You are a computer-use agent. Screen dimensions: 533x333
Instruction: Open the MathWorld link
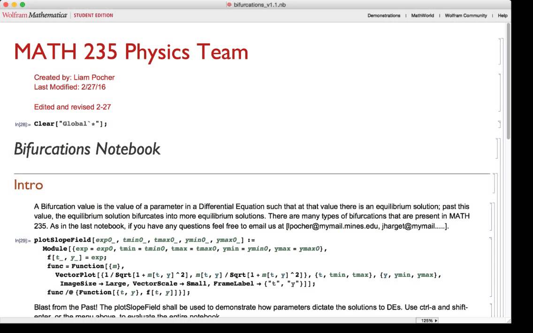tap(423, 15)
